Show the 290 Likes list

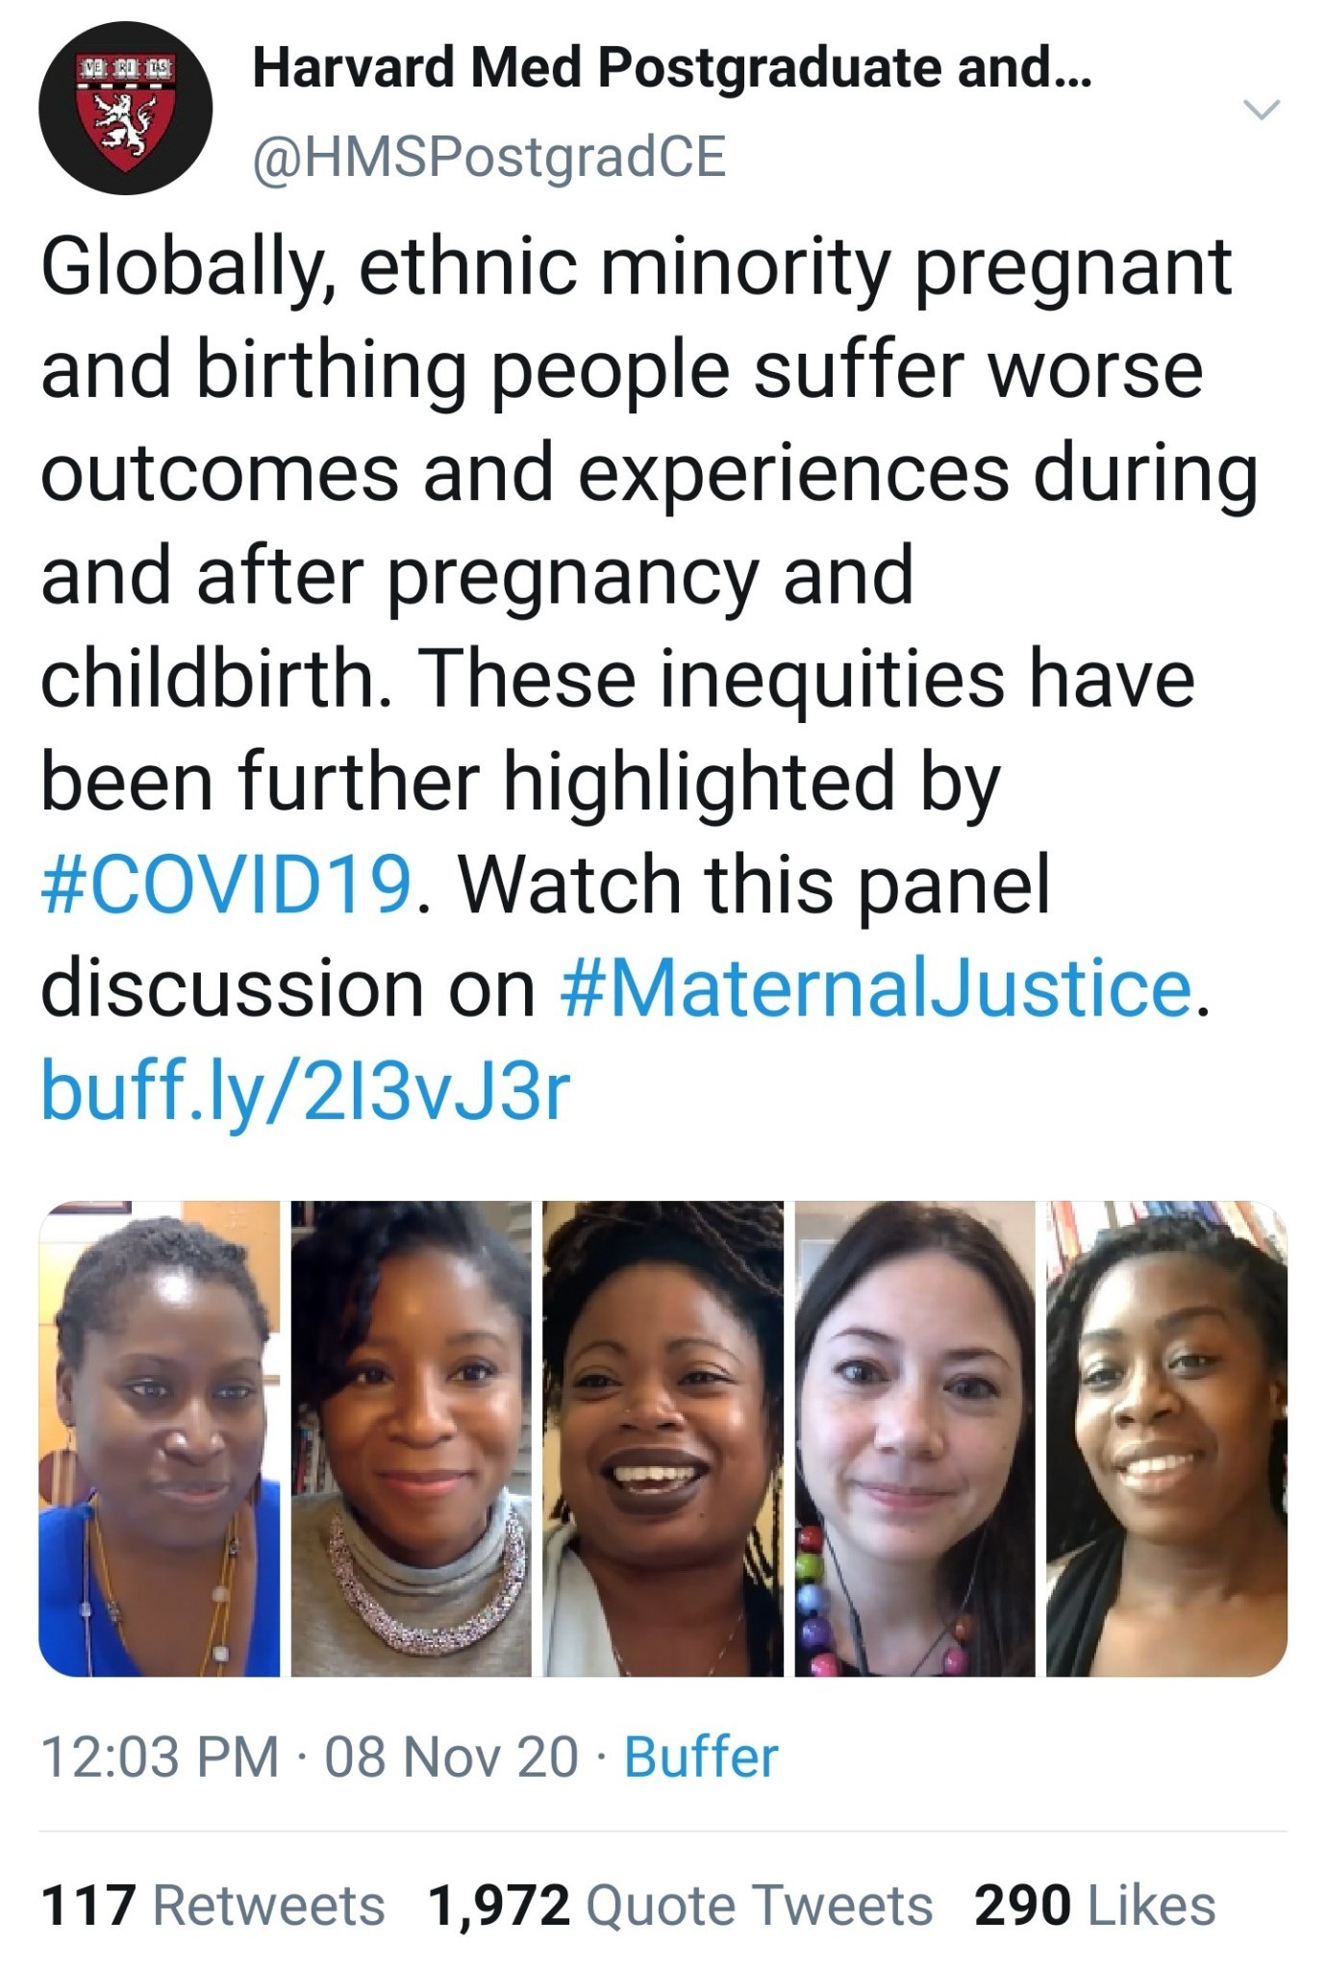(x=1095, y=1906)
